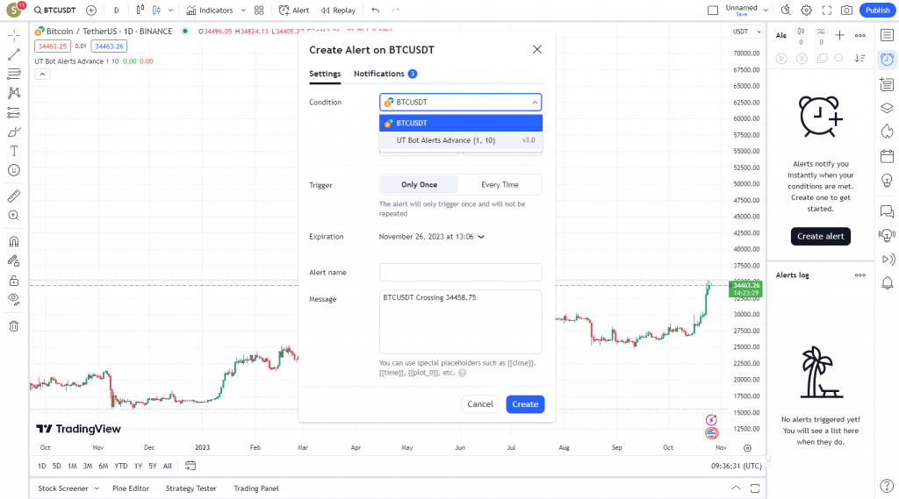Viewport: 899px width, 499px height.
Task: Open the emoji icons tool
Action: [x=14, y=170]
